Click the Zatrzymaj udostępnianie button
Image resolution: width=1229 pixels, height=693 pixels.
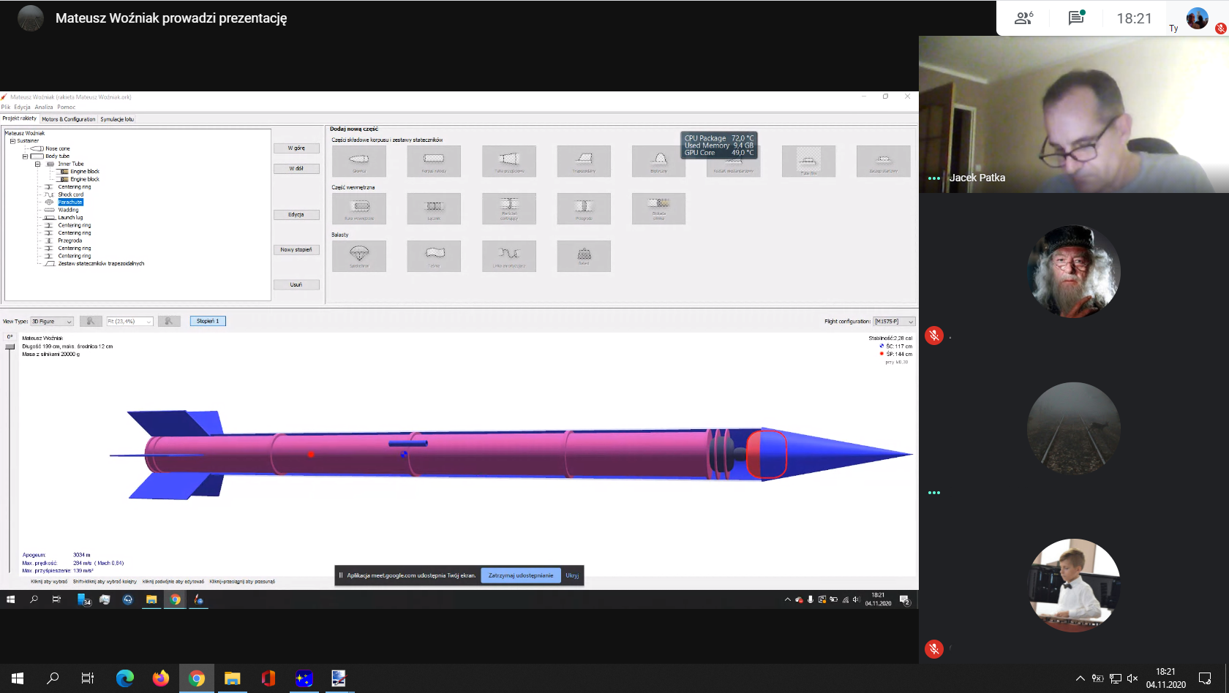click(x=521, y=575)
